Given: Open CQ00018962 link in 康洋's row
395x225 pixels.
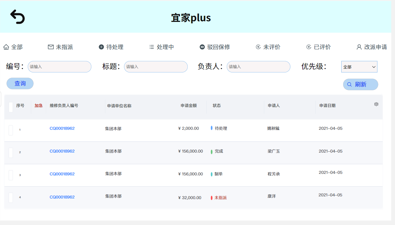Looking at the screenshot, I should pos(62,197).
